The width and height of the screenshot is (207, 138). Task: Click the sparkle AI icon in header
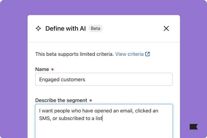38,29
